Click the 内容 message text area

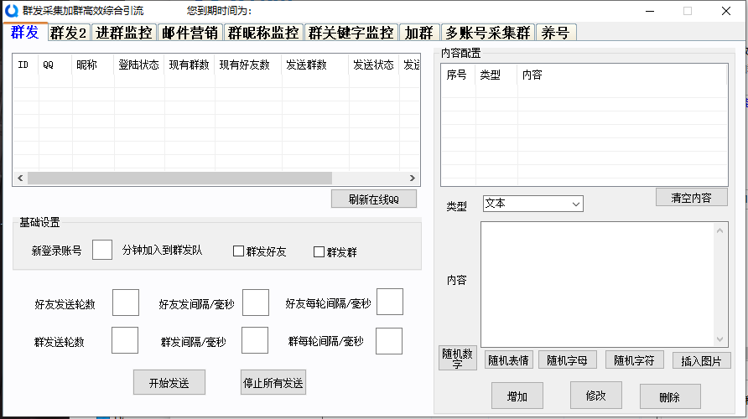point(597,282)
